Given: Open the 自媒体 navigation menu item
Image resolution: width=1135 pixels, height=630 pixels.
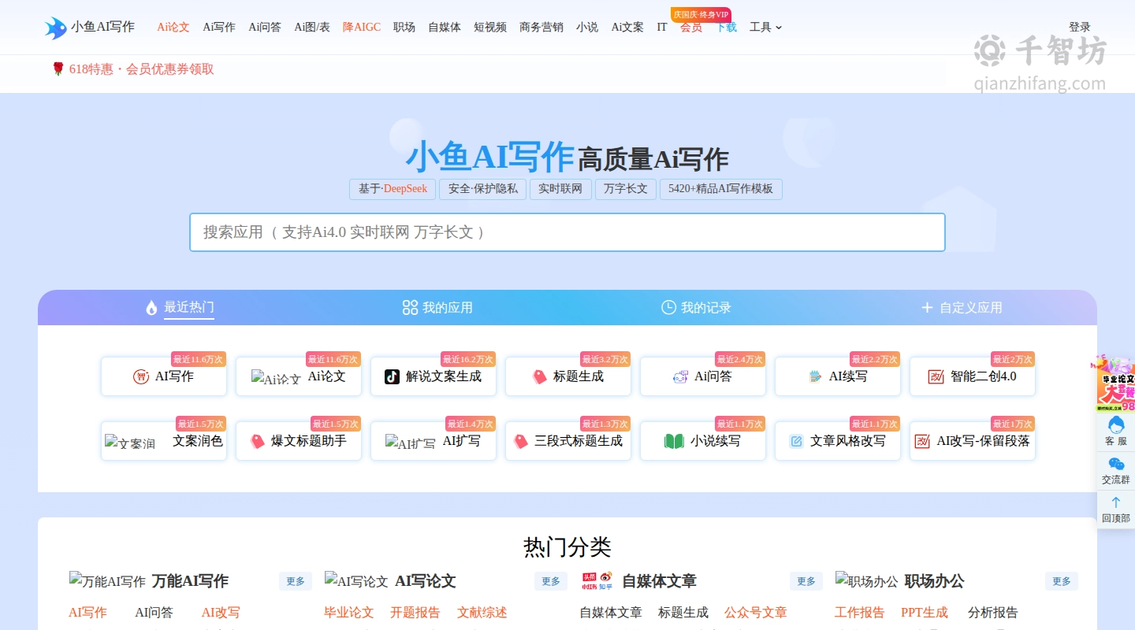Looking at the screenshot, I should point(445,27).
